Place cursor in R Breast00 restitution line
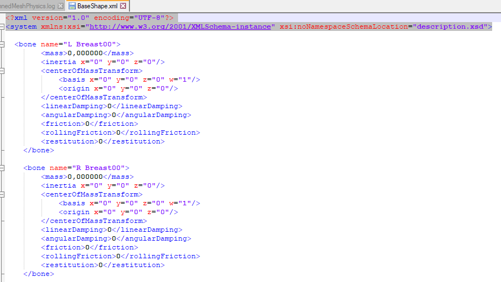The width and height of the screenshot is (501, 282). 102,265
